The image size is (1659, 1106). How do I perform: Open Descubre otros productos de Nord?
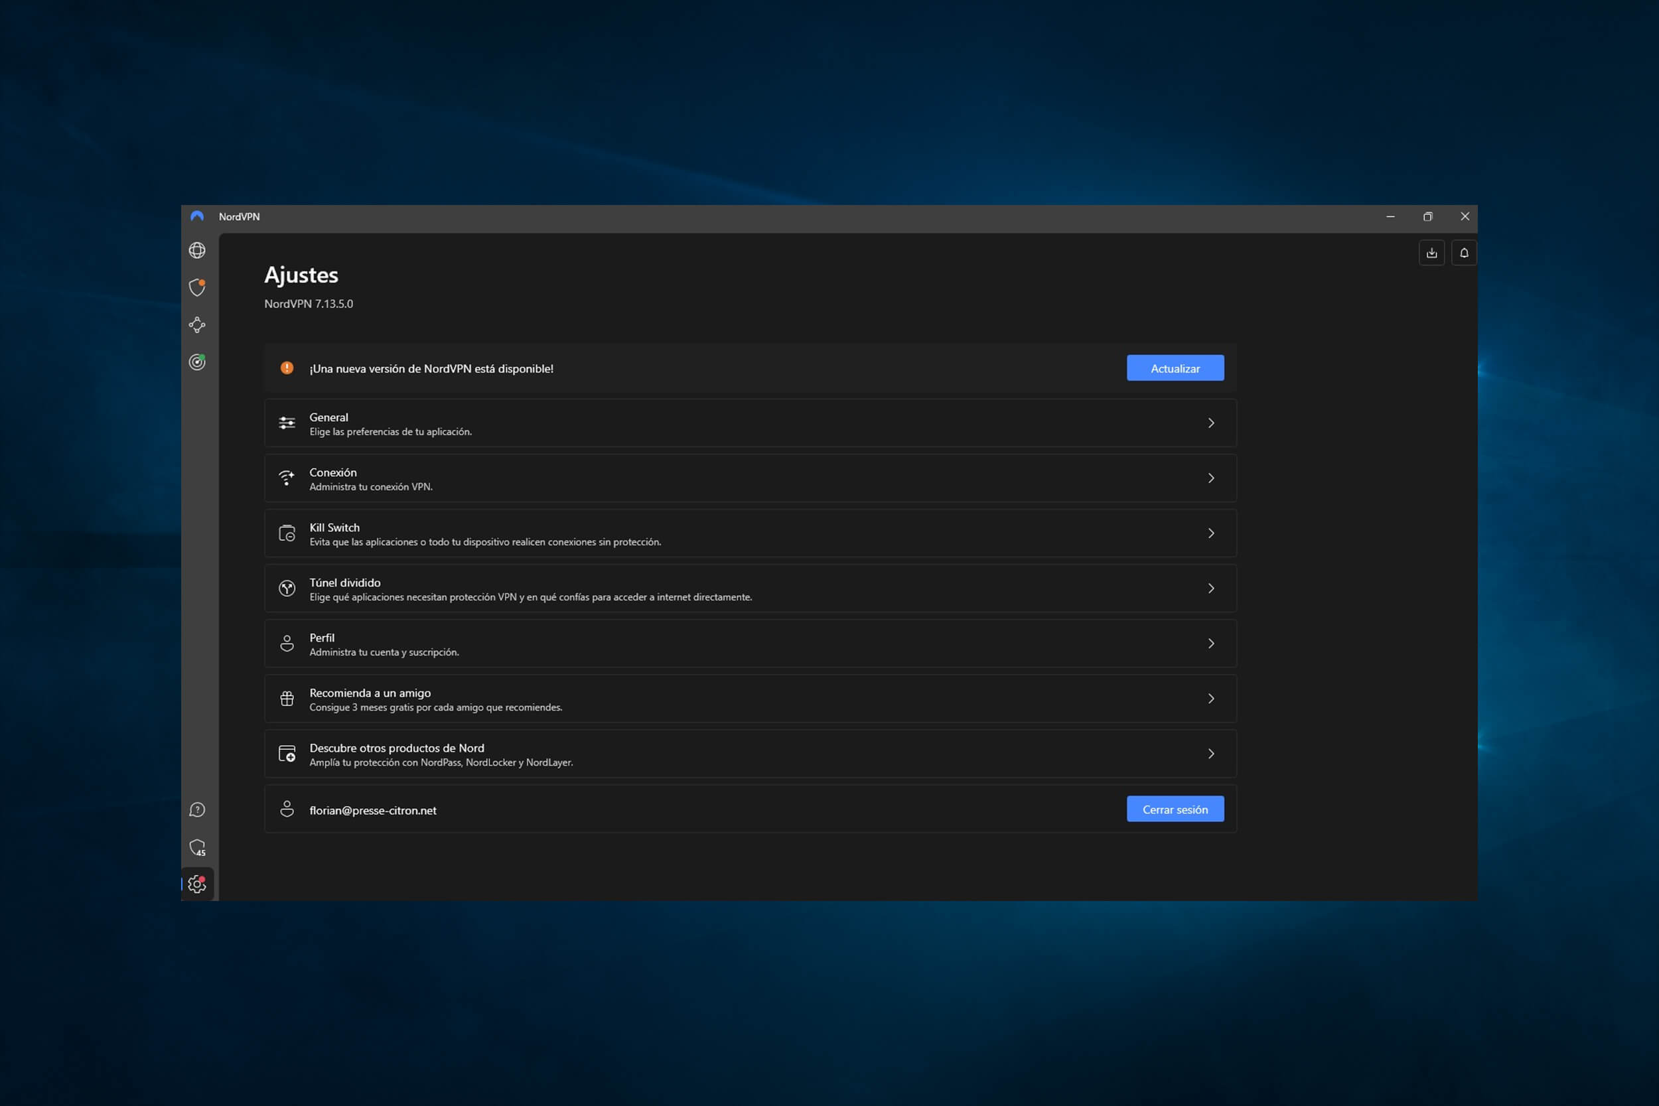tap(751, 753)
